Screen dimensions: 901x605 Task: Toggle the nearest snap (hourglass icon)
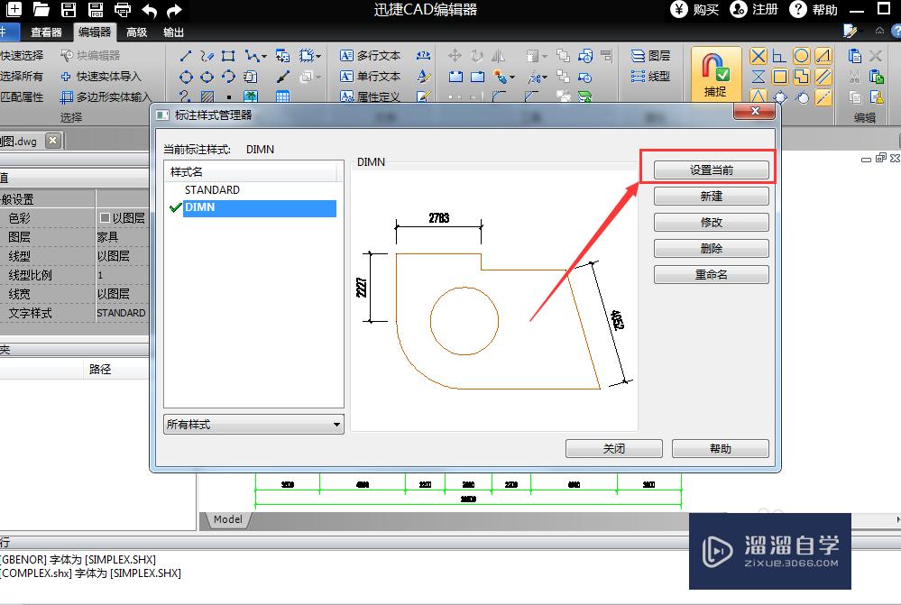coord(758,77)
